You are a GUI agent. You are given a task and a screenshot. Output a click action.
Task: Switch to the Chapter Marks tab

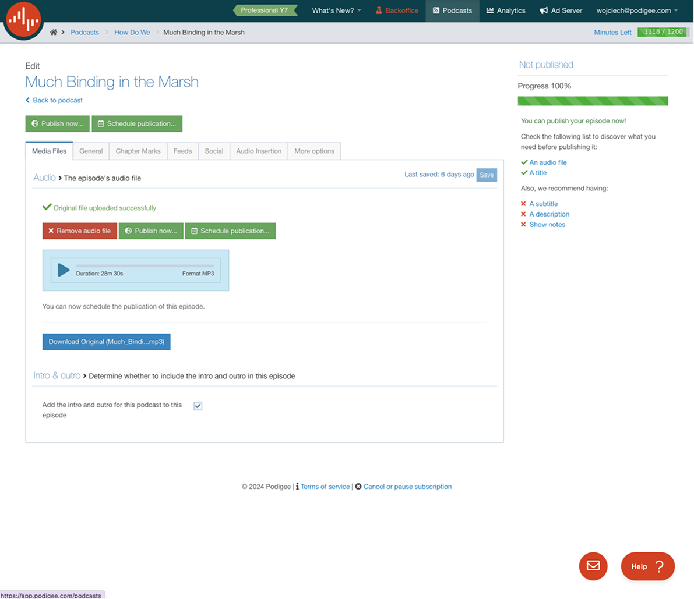[138, 151]
